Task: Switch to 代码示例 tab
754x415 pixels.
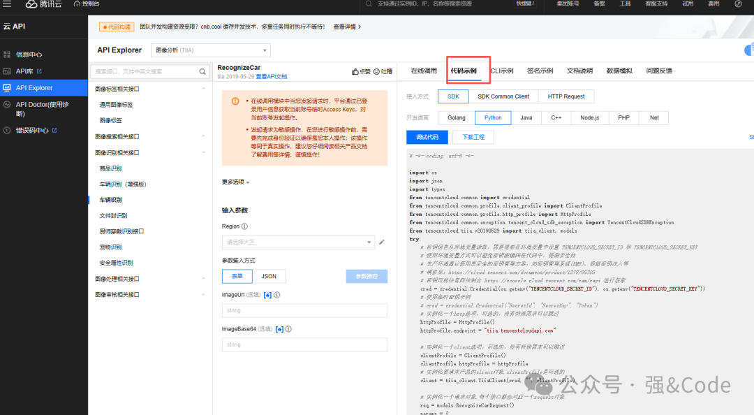Action: pos(464,71)
